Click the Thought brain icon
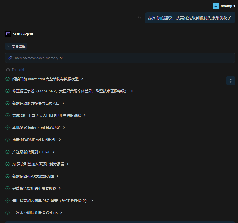Screen dimensions: 238x223 pos(8,70)
